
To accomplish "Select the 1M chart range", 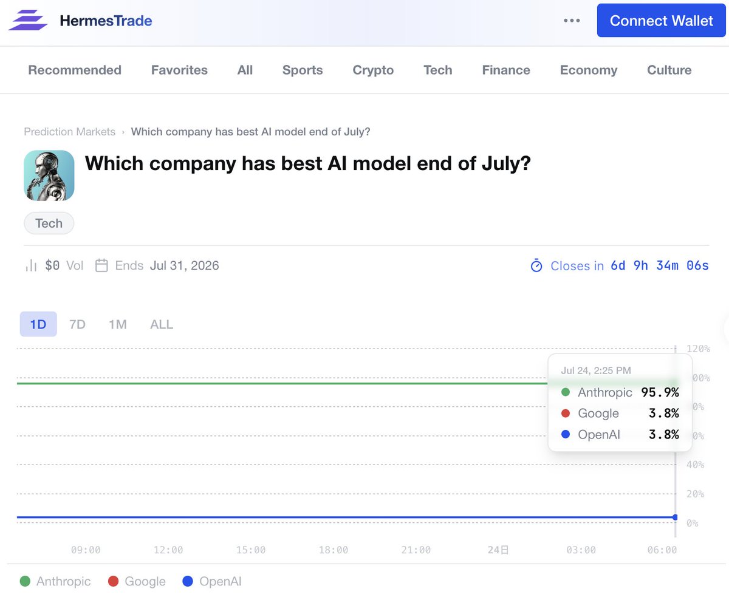I will [x=117, y=324].
